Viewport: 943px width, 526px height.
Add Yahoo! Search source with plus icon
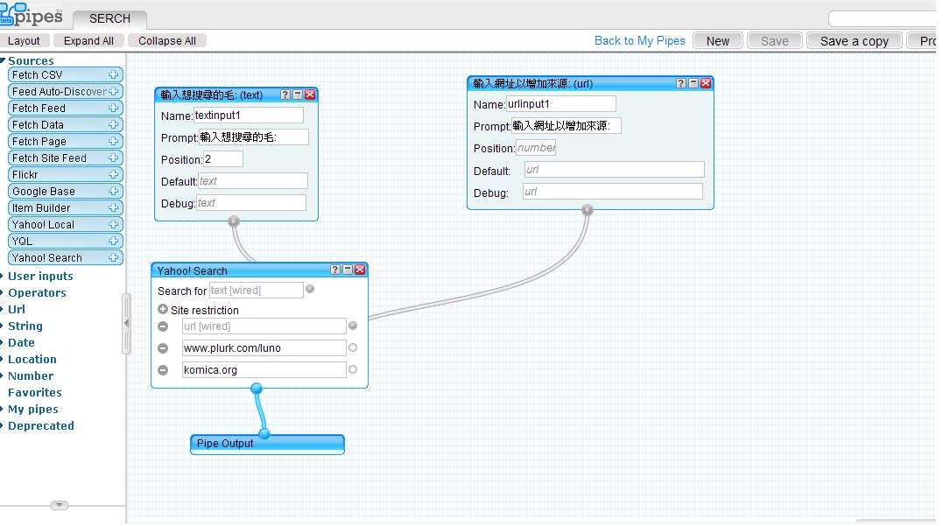113,257
